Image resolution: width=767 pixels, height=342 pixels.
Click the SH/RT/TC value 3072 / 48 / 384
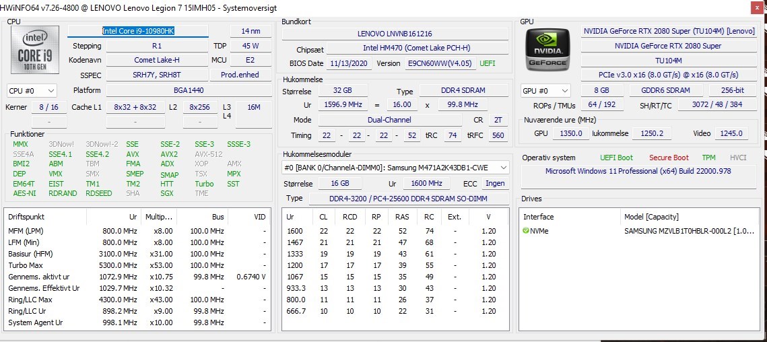717,105
